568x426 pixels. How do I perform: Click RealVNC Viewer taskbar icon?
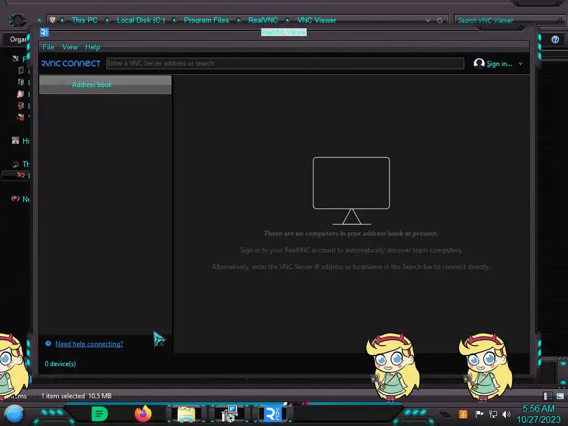coord(273,414)
